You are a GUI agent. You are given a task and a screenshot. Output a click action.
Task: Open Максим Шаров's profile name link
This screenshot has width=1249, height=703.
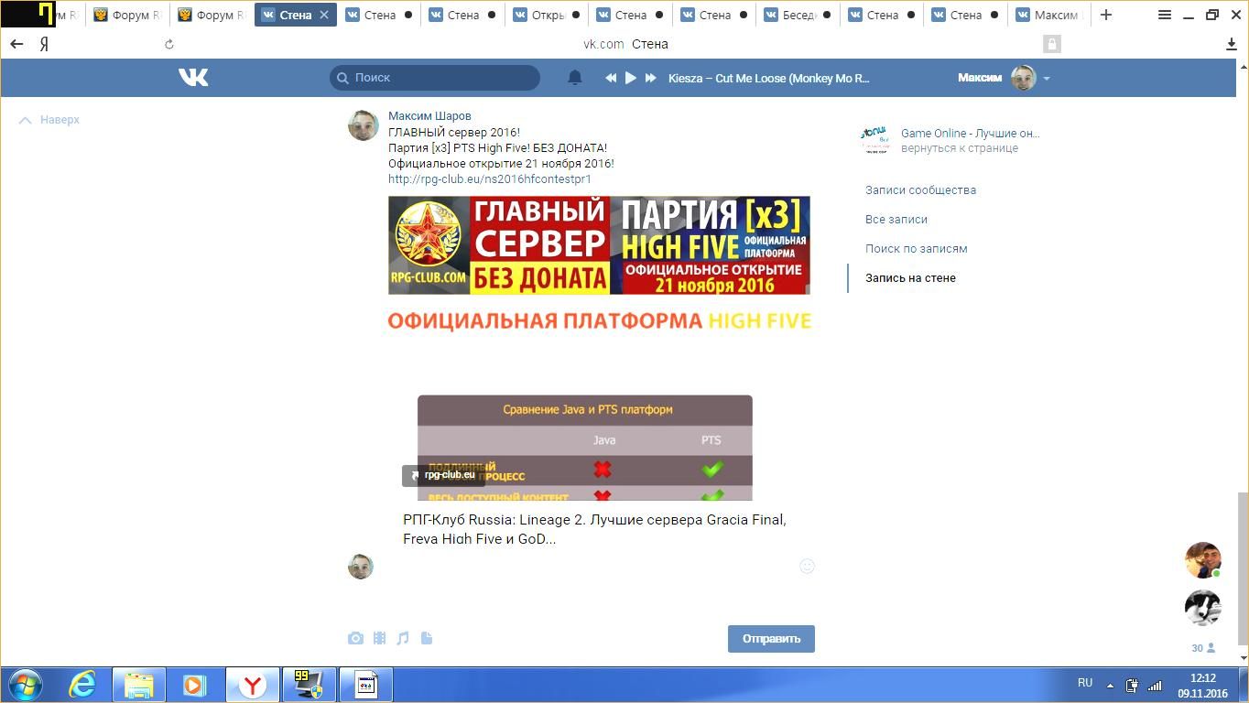point(429,116)
